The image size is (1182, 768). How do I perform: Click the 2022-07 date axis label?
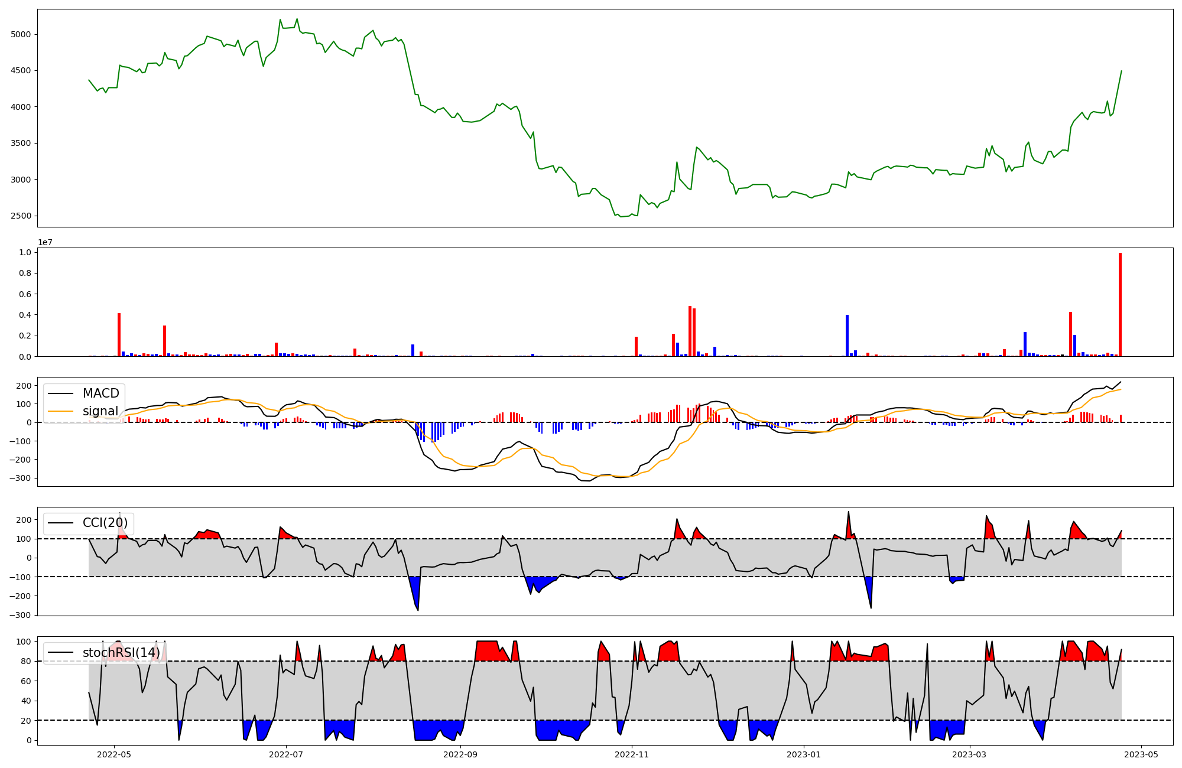287,754
